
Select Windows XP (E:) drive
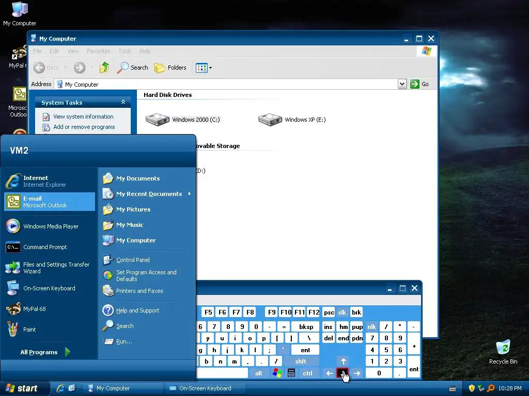(292, 120)
